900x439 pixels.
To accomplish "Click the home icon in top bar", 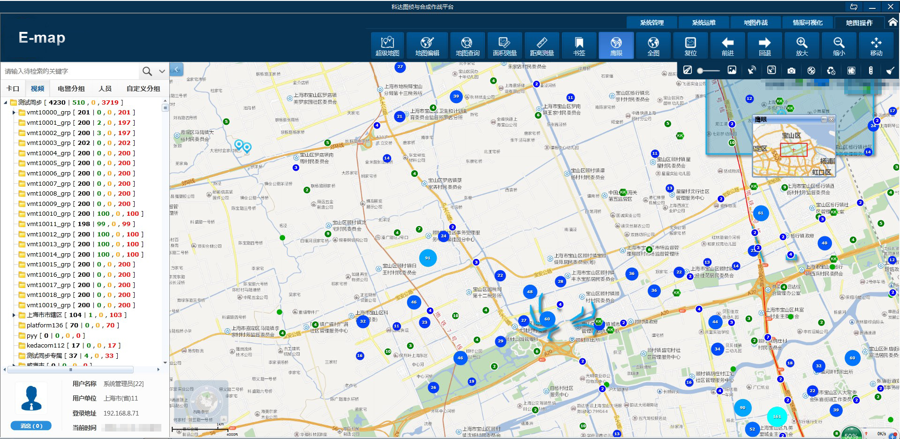I will pyautogui.click(x=893, y=22).
